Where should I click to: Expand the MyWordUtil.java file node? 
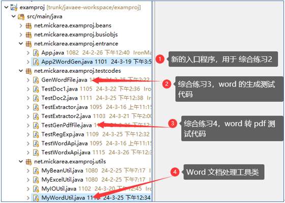(x=28, y=198)
